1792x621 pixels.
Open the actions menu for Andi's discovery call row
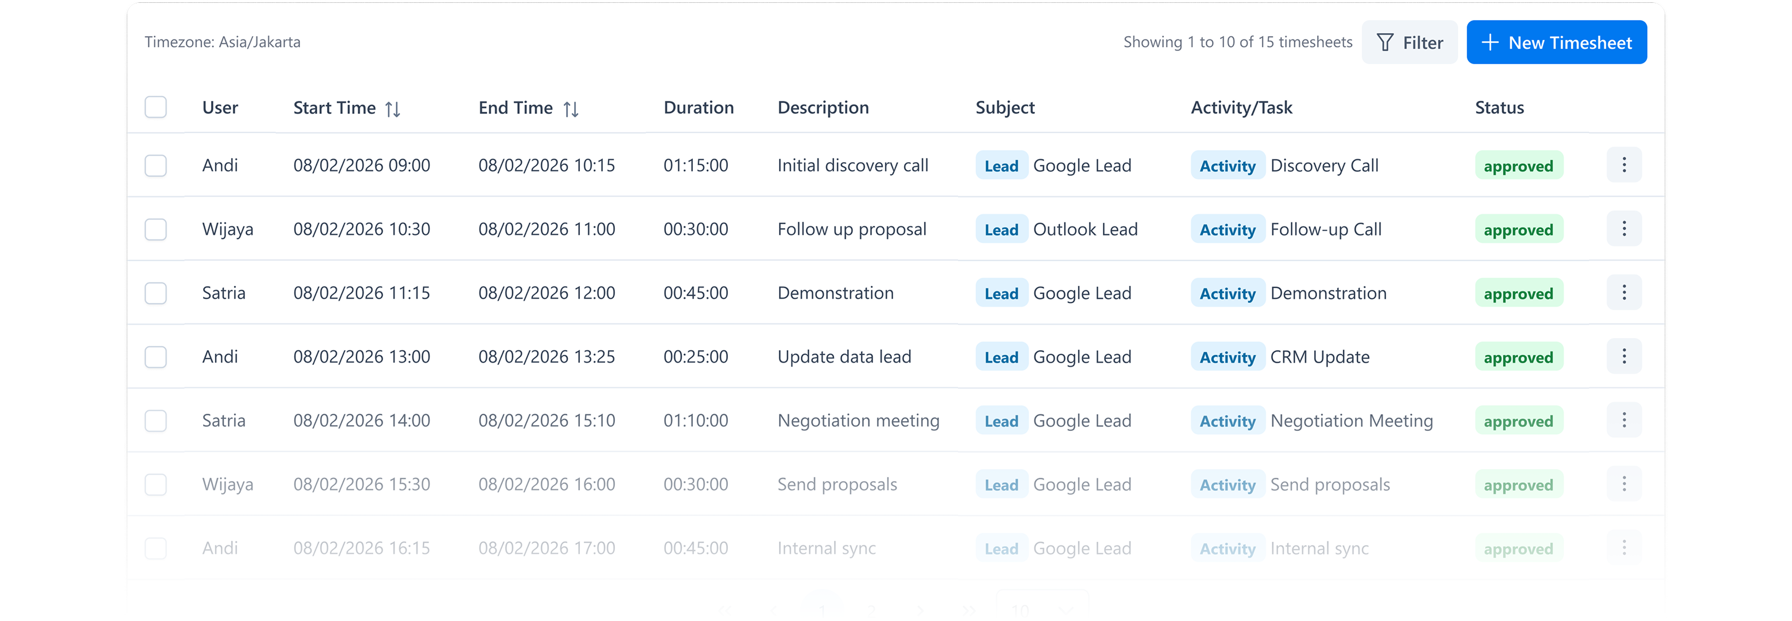coord(1625,166)
